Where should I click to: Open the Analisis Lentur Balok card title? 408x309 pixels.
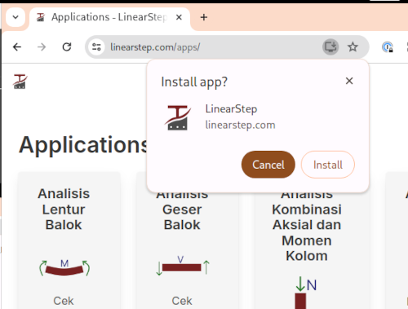pyautogui.click(x=64, y=209)
